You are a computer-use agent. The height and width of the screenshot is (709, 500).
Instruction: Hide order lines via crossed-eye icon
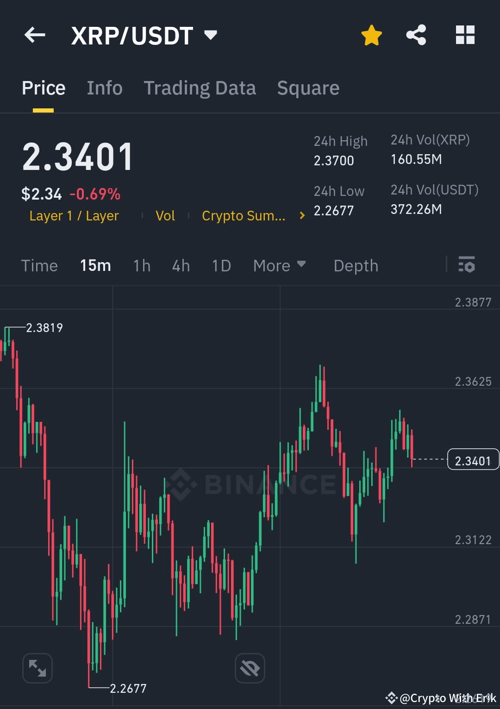tap(250, 668)
